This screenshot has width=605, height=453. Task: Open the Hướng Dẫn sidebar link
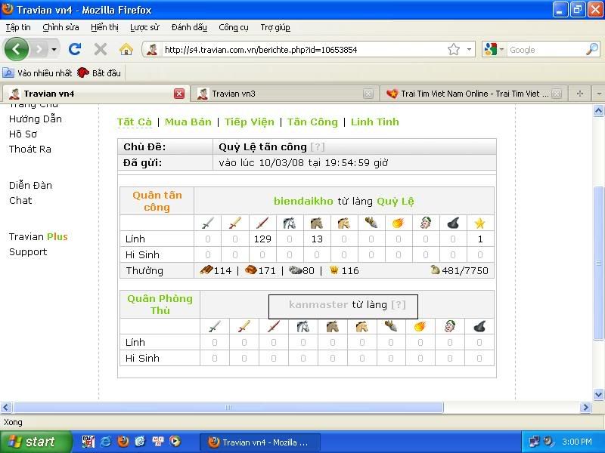36,119
